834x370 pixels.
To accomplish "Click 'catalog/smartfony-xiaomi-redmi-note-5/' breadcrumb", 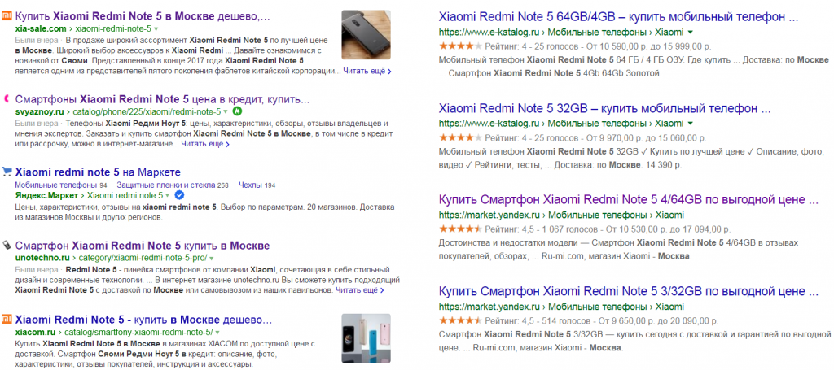I will tap(139, 333).
